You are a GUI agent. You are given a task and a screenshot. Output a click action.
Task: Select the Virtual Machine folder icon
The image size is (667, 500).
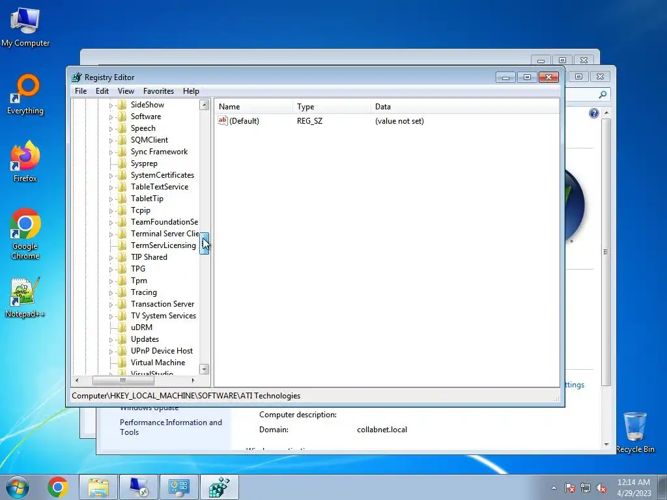click(122, 363)
